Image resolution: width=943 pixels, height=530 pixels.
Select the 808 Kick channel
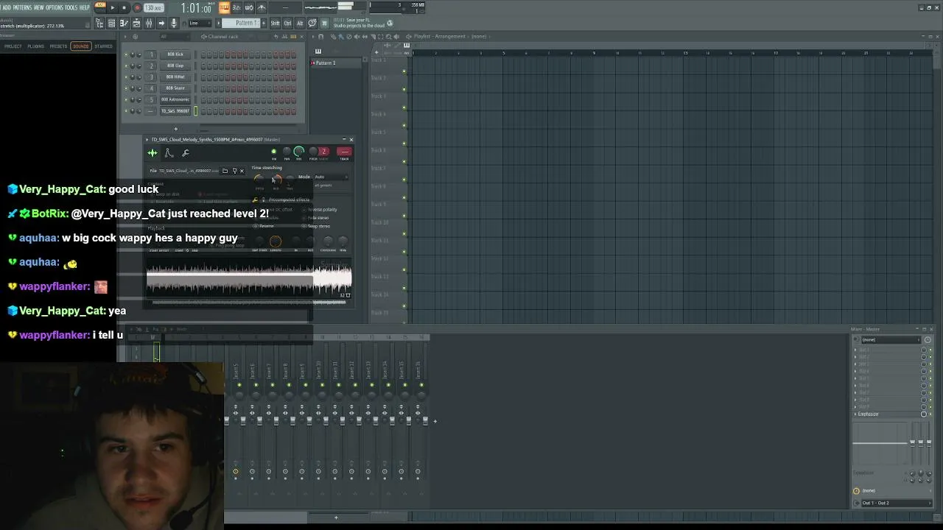(175, 54)
